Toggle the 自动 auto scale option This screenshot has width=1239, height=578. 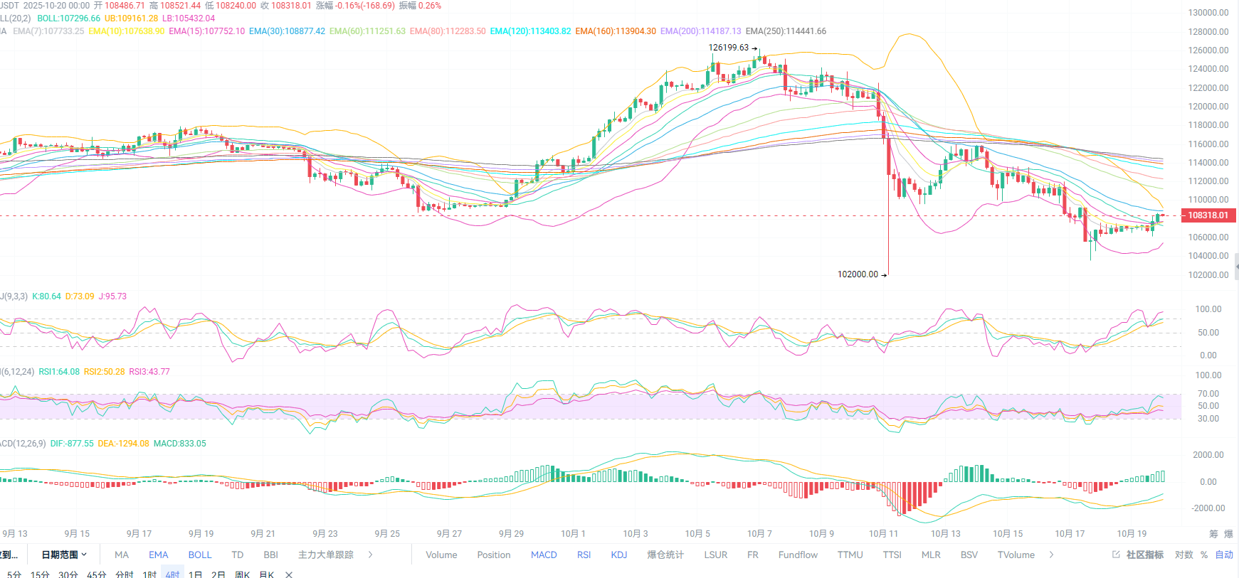(1224, 555)
